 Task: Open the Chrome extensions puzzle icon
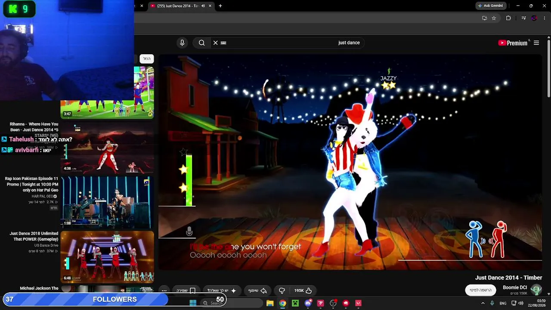(508, 18)
